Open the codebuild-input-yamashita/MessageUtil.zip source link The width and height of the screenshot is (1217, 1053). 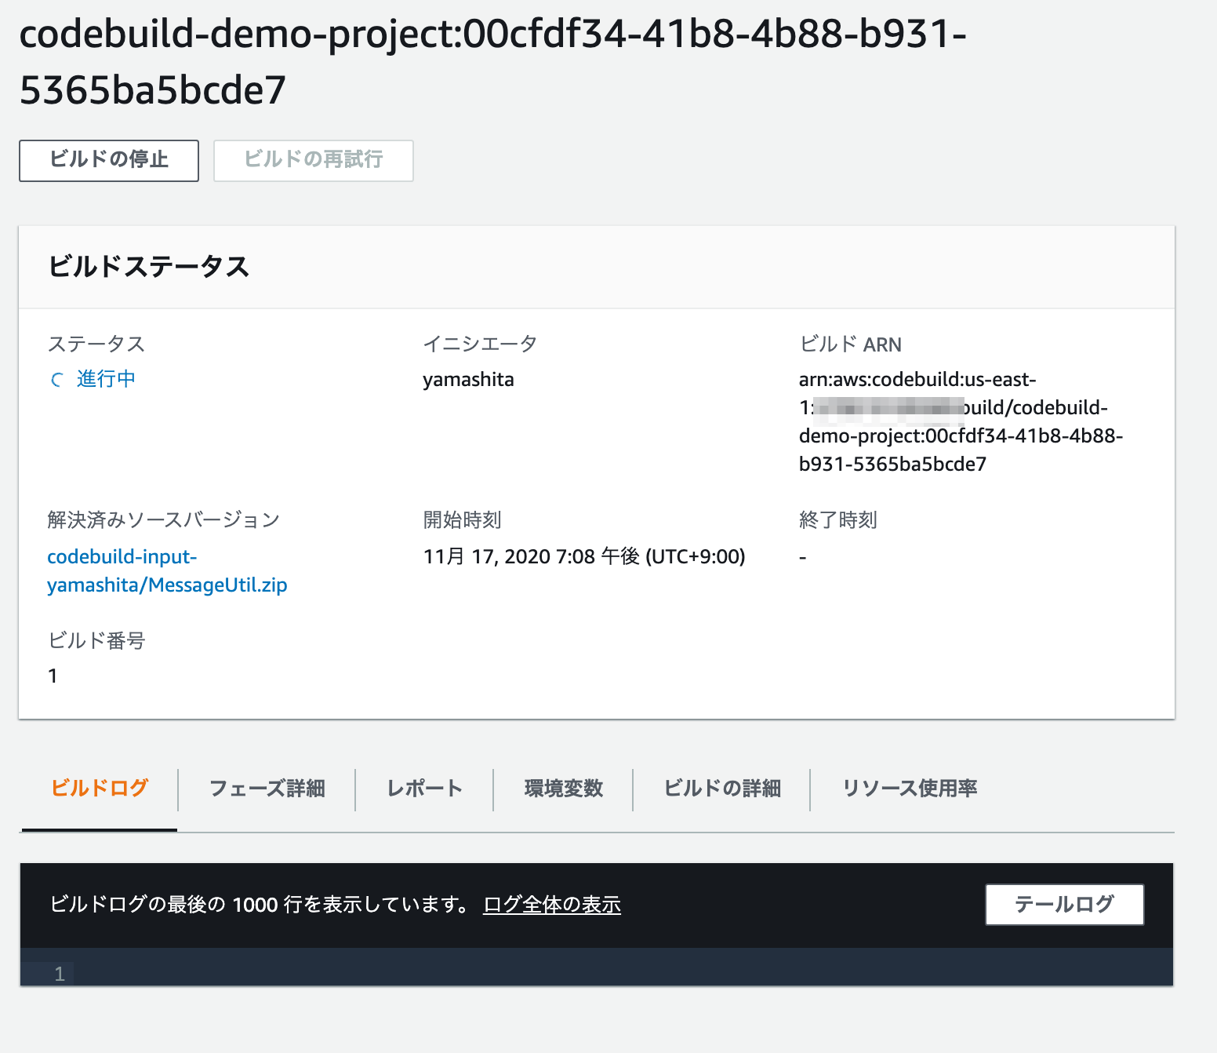pyautogui.click(x=167, y=571)
